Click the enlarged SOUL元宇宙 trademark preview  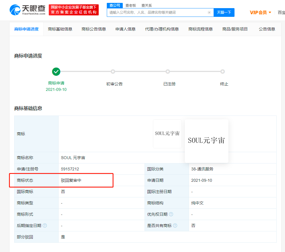coord(206,141)
